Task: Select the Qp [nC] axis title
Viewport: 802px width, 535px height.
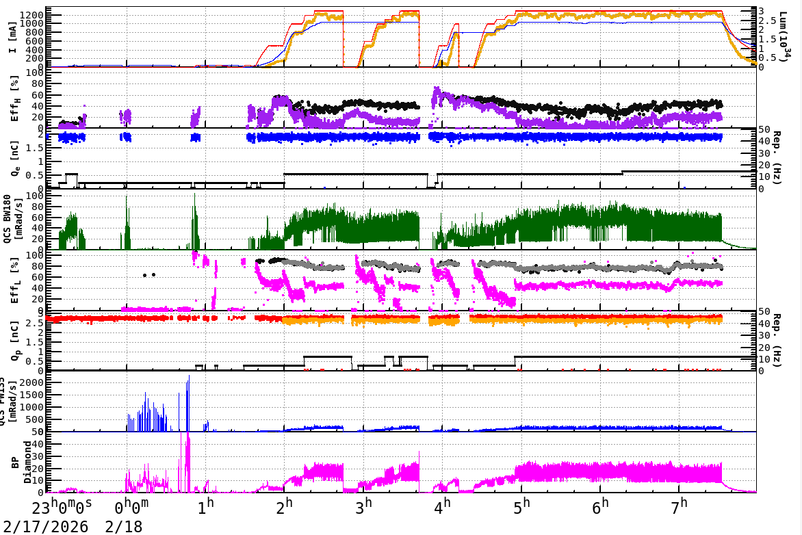Action: tap(14, 342)
